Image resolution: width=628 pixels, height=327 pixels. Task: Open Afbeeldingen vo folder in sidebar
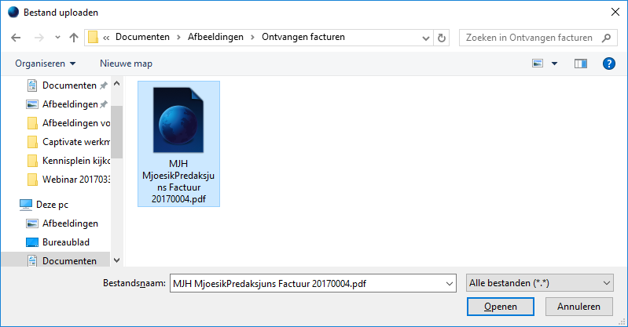pyautogui.click(x=68, y=123)
